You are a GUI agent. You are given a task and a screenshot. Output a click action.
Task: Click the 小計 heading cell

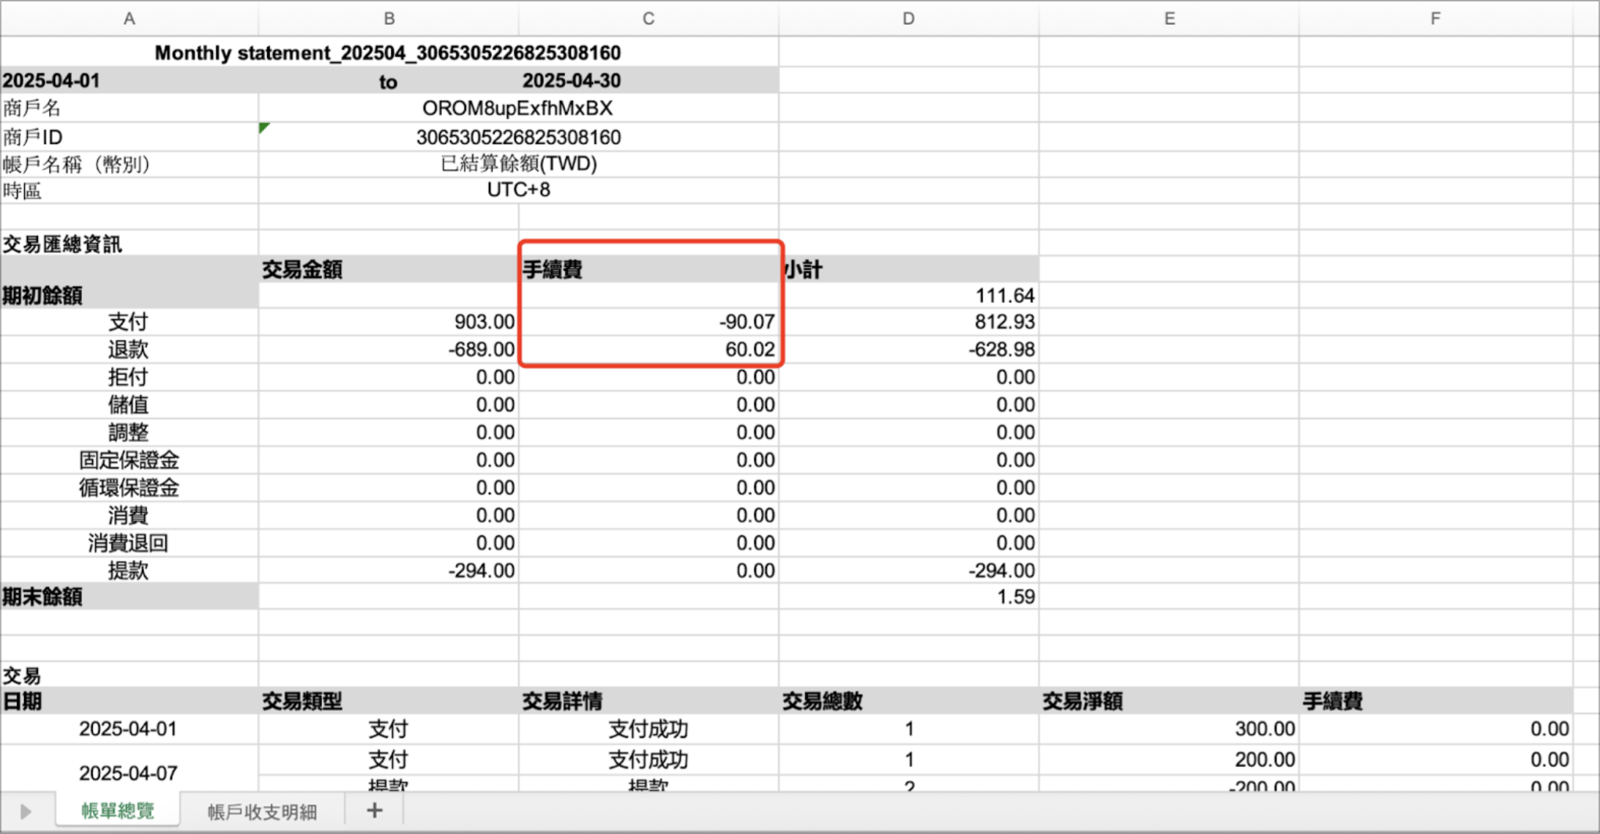pos(908,269)
